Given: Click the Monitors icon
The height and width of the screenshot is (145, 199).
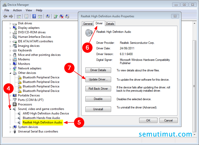Looking at the screenshot, I should 15,64.
